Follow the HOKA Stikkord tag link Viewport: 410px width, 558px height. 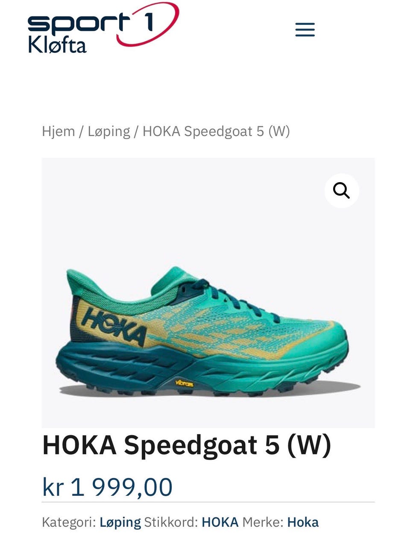click(x=220, y=522)
